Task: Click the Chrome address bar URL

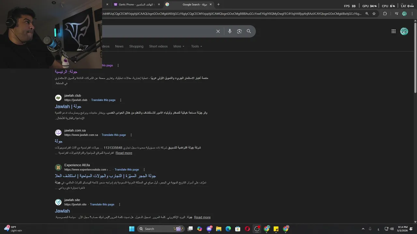Action: click(232, 14)
